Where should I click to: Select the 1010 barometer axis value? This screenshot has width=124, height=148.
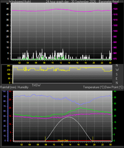point(115,20)
